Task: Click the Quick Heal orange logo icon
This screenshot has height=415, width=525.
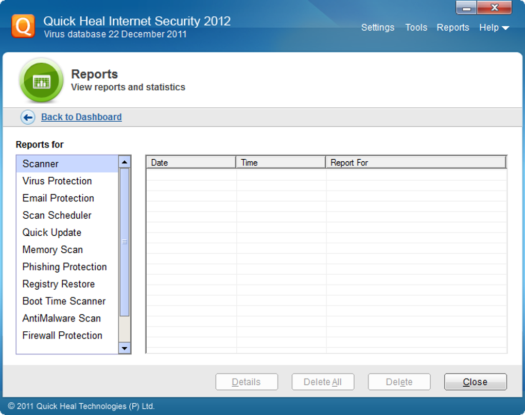Action: point(23,26)
